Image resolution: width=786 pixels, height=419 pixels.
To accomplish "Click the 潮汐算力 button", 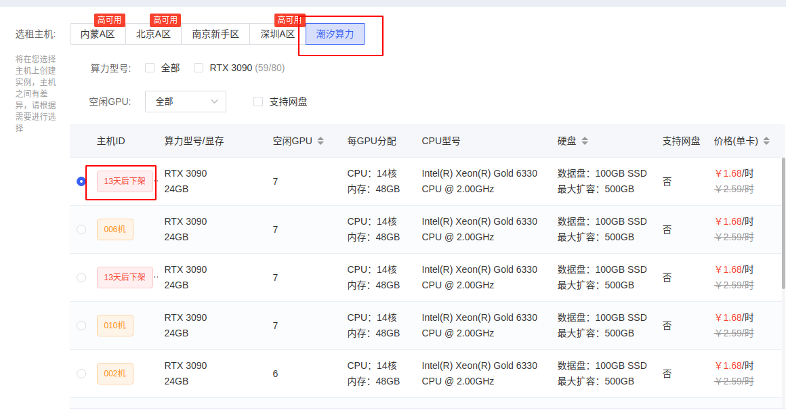I will pyautogui.click(x=335, y=34).
